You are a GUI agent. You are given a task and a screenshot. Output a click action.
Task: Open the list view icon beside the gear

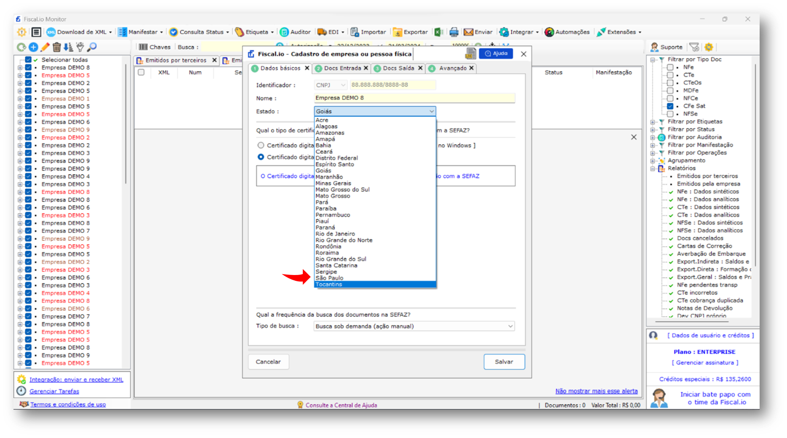36,32
